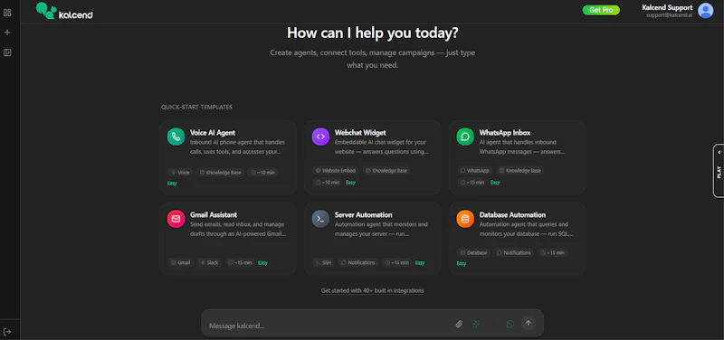
Task: Click the QUICK-START TEMPLATES heading
Action: [x=196, y=107]
